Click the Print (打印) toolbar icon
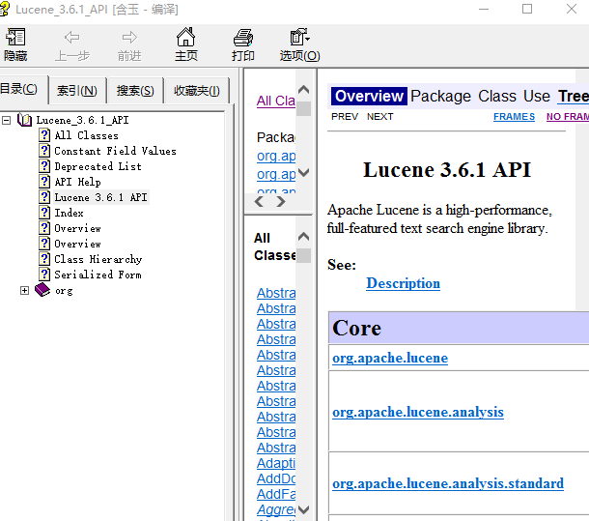This screenshot has height=521, width=589. tap(242, 43)
